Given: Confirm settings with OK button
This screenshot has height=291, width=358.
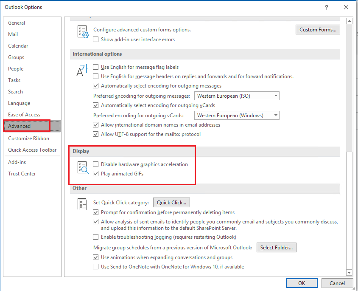Looking at the screenshot, I should [x=302, y=283].
